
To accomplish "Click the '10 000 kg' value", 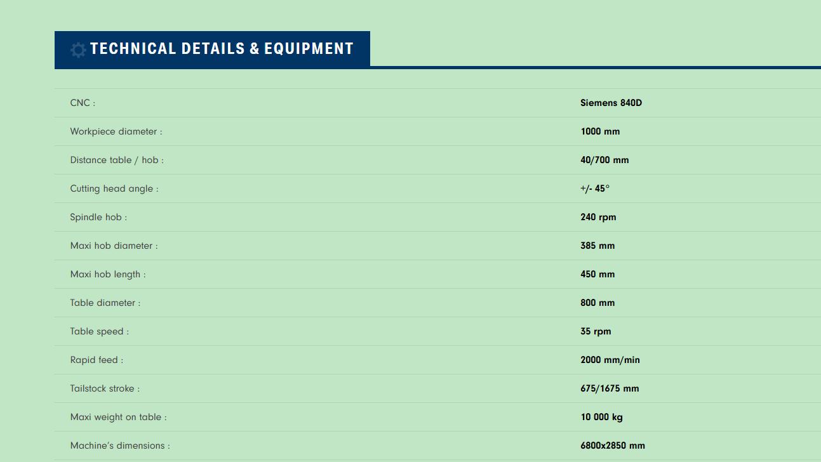I will click(x=601, y=417).
